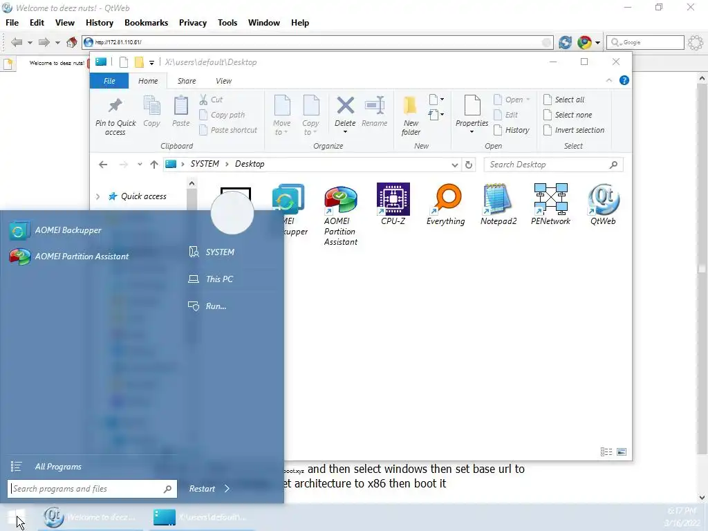Expand the Restart options arrow
The height and width of the screenshot is (531, 708).
[227, 489]
